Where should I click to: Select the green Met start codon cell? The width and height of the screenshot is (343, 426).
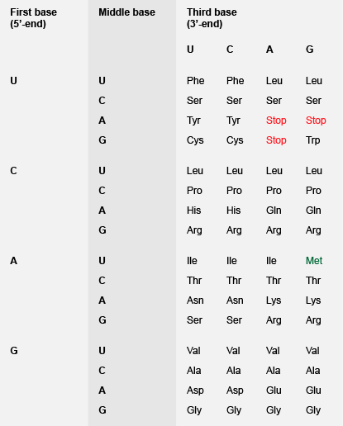(314, 261)
